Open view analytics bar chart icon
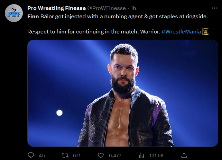Viewport: 222px width, 160px height. [x=141, y=155]
